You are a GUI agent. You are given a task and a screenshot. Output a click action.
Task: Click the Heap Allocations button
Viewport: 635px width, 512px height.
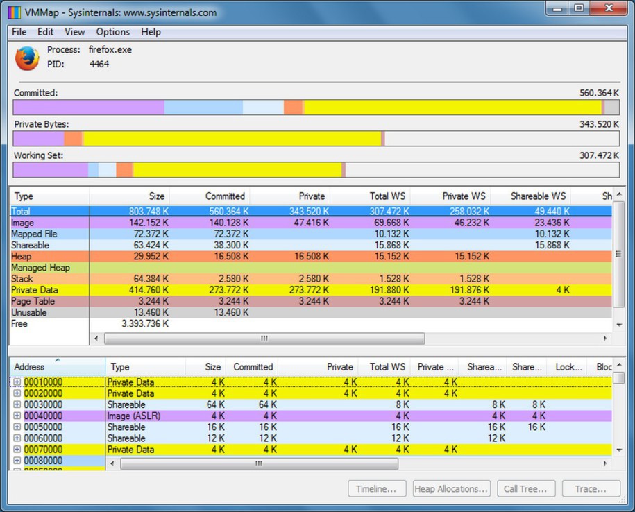pyautogui.click(x=451, y=488)
